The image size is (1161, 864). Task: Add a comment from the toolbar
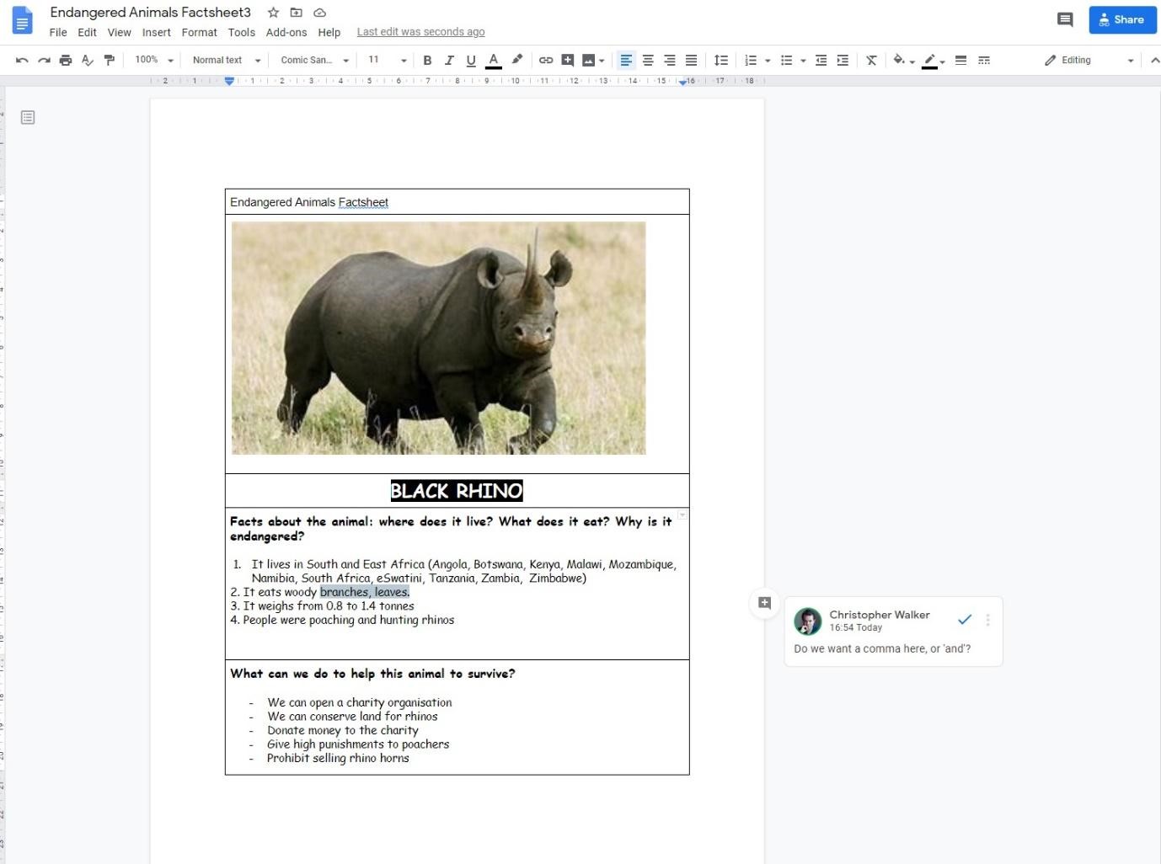(568, 60)
